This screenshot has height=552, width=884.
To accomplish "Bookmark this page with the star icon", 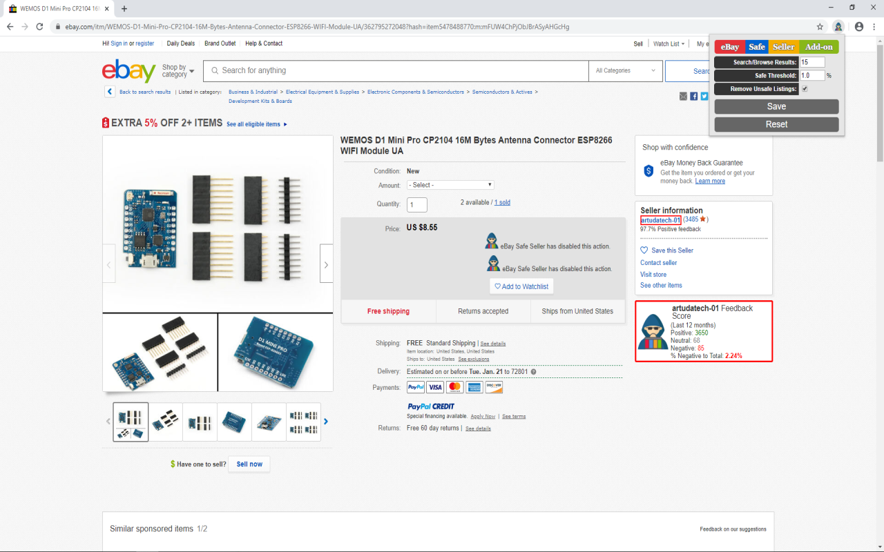I will click(820, 27).
